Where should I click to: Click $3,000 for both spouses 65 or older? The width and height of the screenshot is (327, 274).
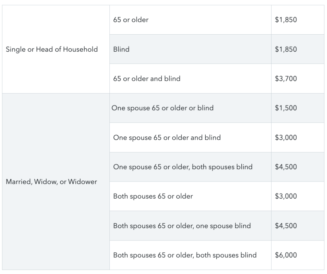point(298,196)
